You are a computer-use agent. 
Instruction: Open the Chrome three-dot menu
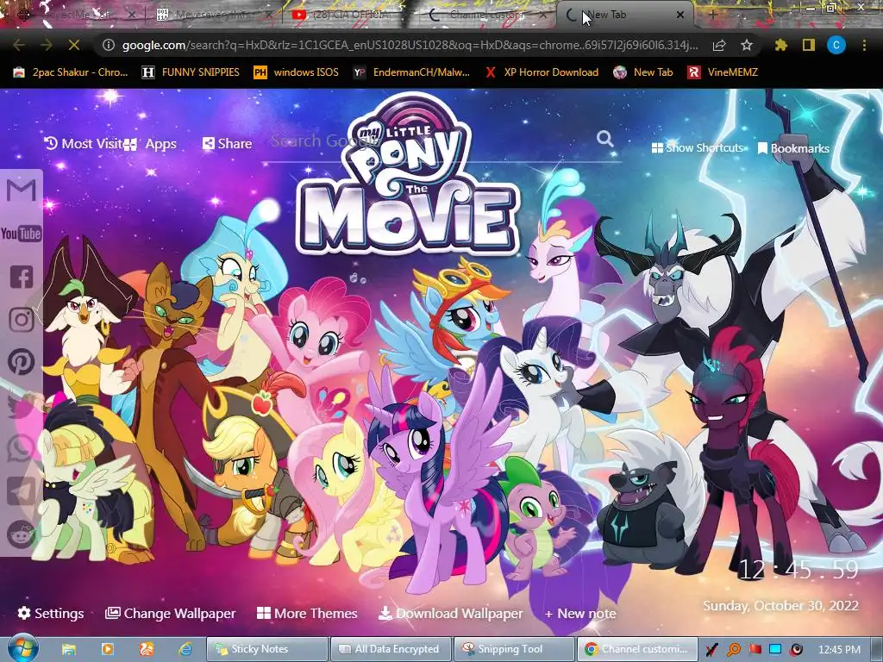[x=864, y=45]
